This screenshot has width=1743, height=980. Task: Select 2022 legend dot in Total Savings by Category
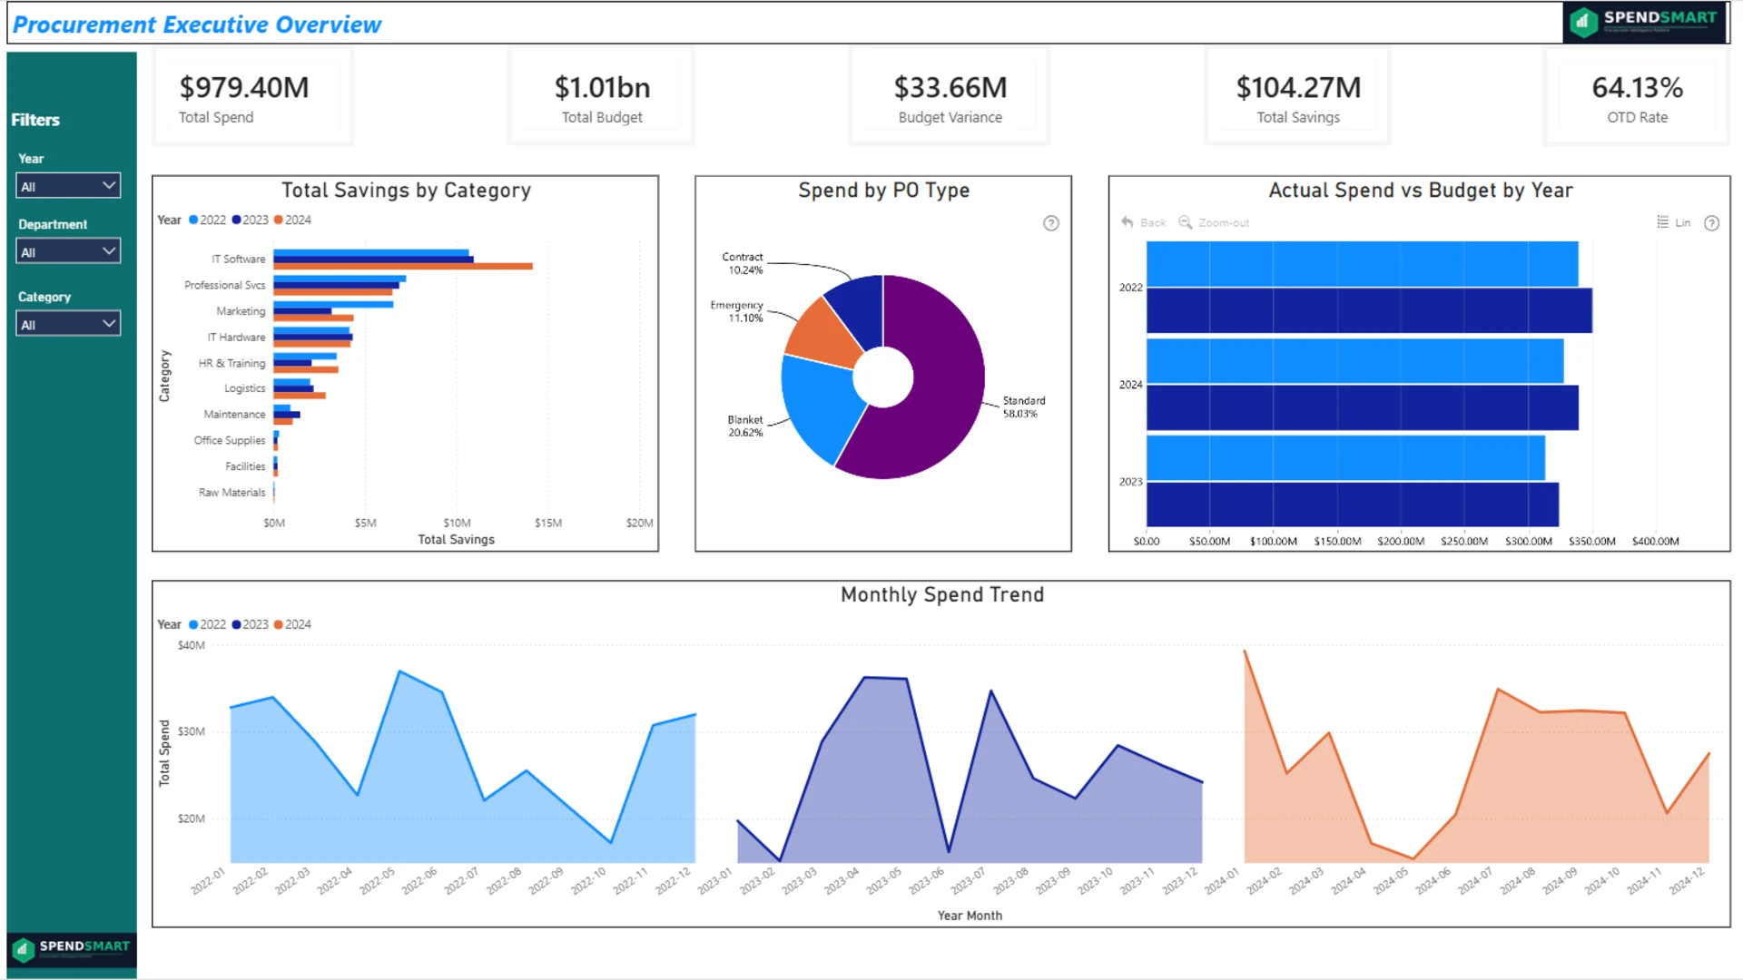click(193, 220)
